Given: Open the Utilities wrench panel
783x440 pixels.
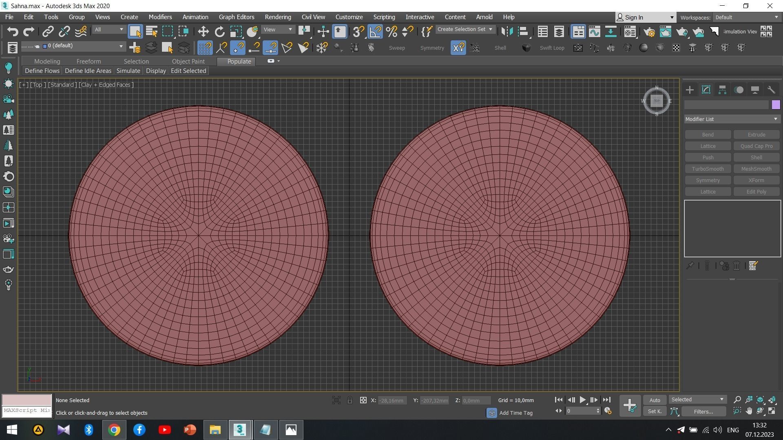Looking at the screenshot, I should click(771, 90).
